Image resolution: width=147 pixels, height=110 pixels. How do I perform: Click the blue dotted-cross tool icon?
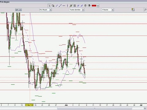82,6
